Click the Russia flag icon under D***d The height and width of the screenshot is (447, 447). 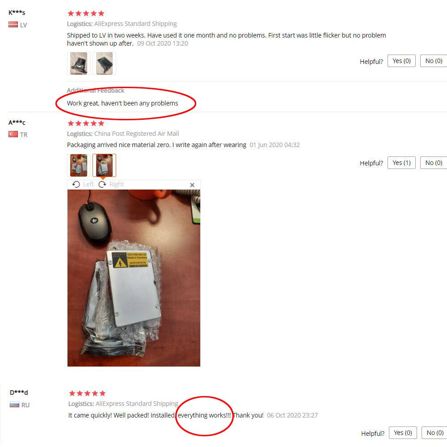pos(15,405)
